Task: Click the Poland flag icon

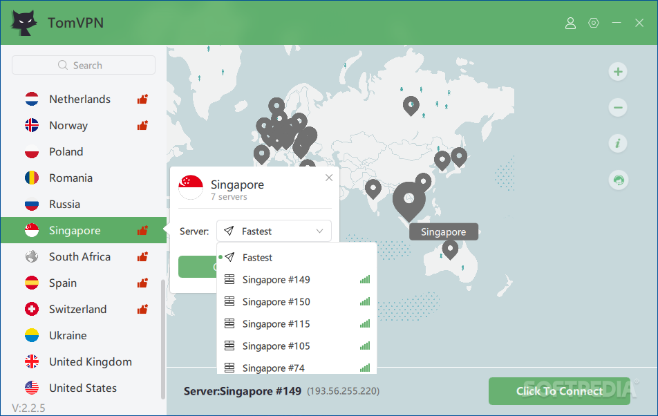Action: pyautogui.click(x=32, y=152)
